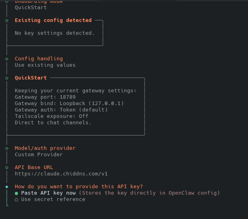Click the No key settings detected message

[x=54, y=33]
